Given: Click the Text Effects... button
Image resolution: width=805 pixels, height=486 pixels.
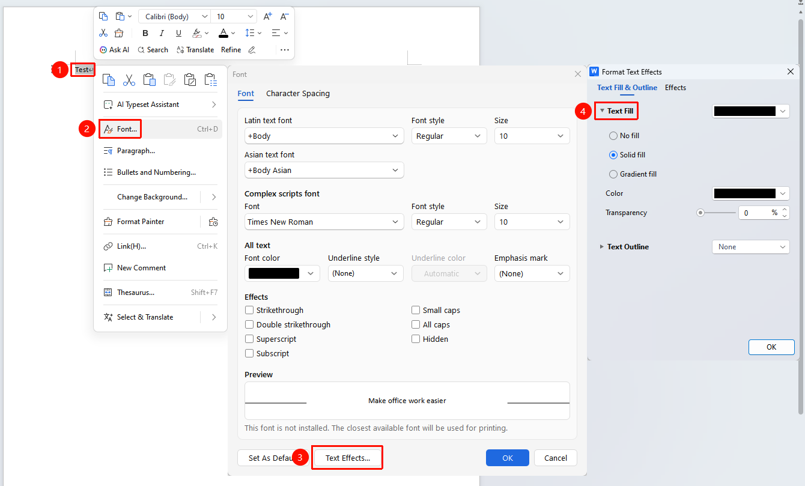Looking at the screenshot, I should [348, 458].
